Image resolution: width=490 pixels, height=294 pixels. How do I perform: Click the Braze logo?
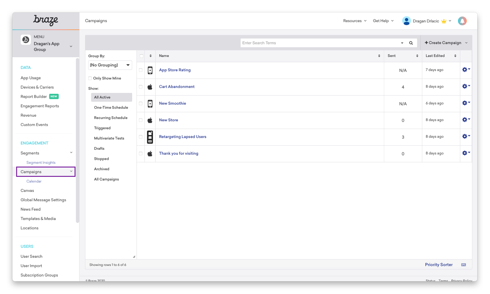pyautogui.click(x=45, y=20)
